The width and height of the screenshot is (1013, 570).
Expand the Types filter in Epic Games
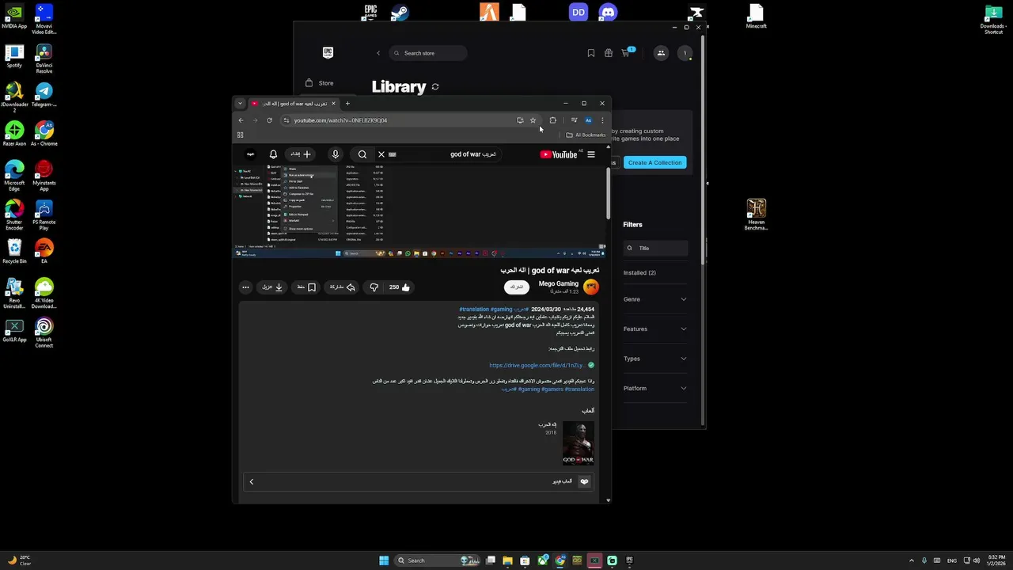654,359
